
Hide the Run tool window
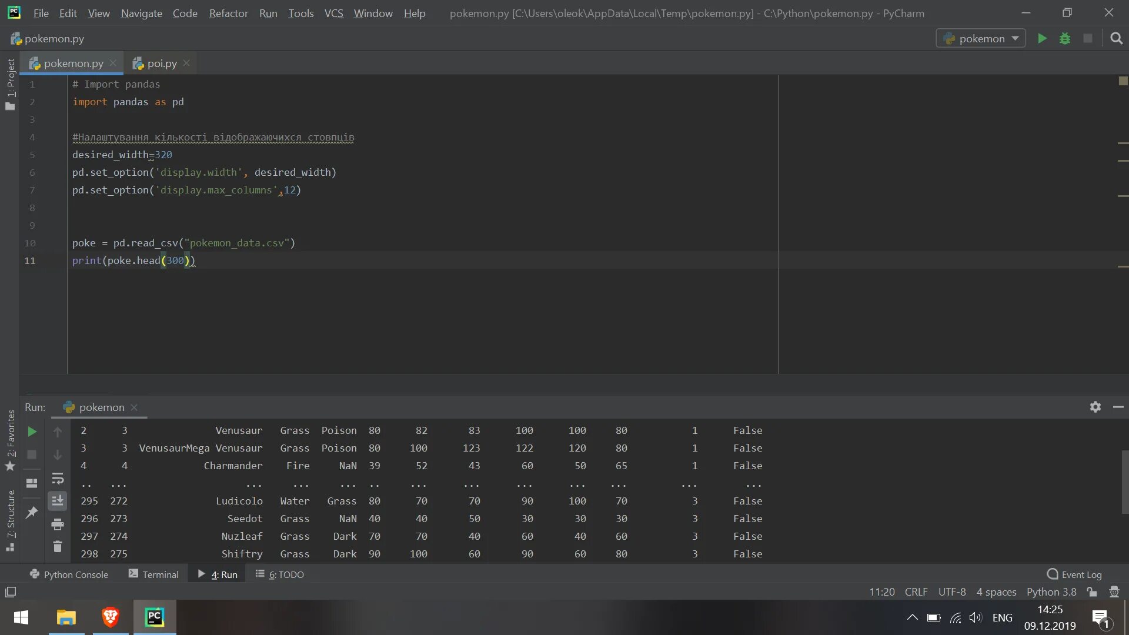click(x=1118, y=407)
